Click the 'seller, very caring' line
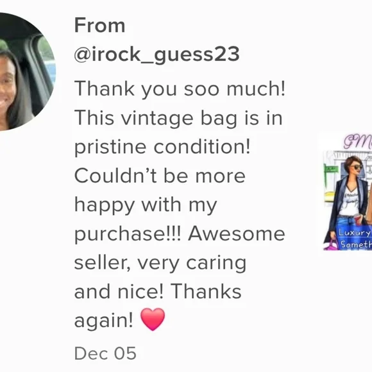The width and height of the screenshot is (372, 372). pos(160,264)
